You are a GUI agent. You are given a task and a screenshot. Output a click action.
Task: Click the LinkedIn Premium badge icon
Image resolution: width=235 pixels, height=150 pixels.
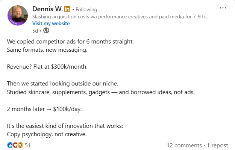(x=67, y=9)
